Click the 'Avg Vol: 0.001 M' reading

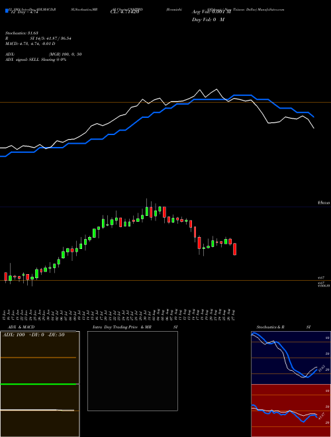click(211, 12)
